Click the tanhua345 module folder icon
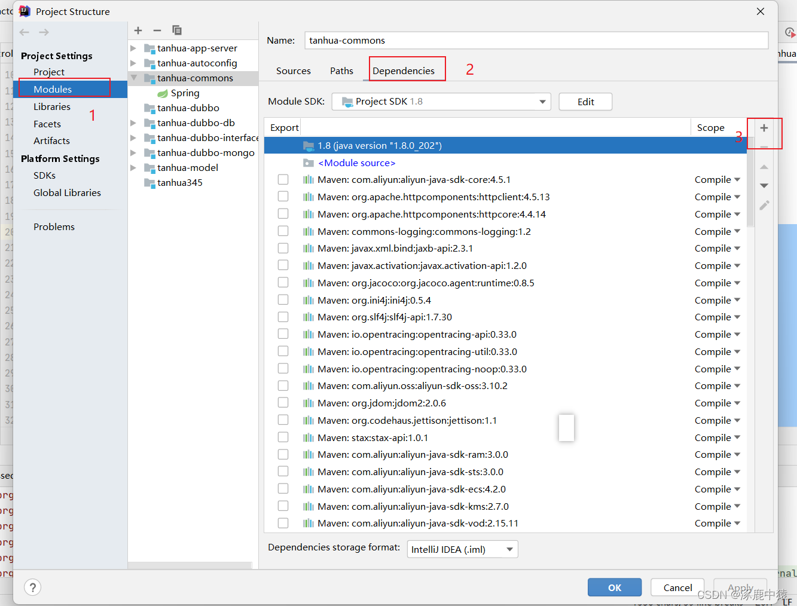This screenshot has height=606, width=797. click(x=149, y=183)
